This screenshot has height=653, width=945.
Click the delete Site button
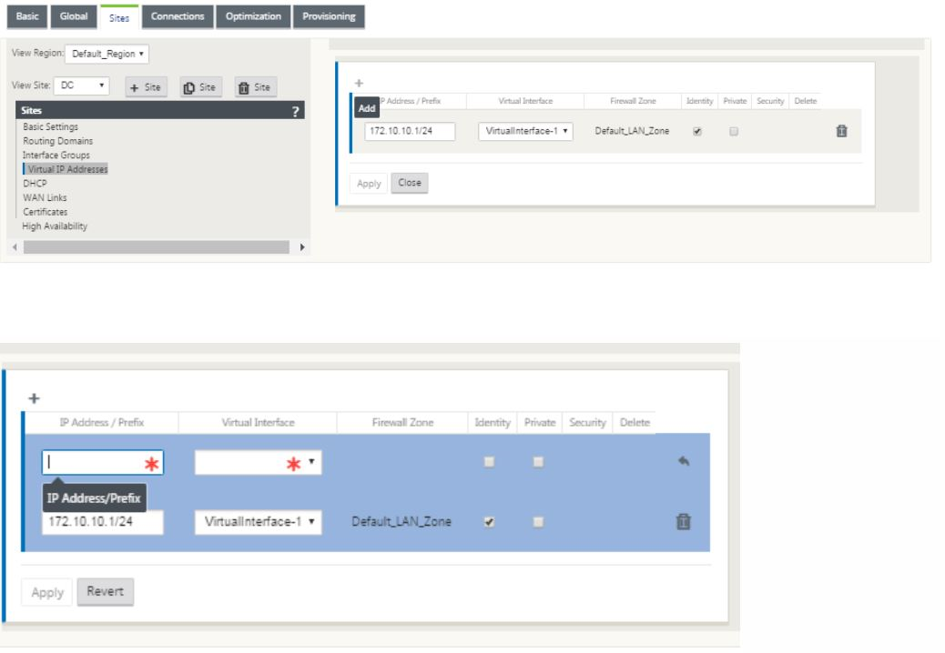pos(256,87)
